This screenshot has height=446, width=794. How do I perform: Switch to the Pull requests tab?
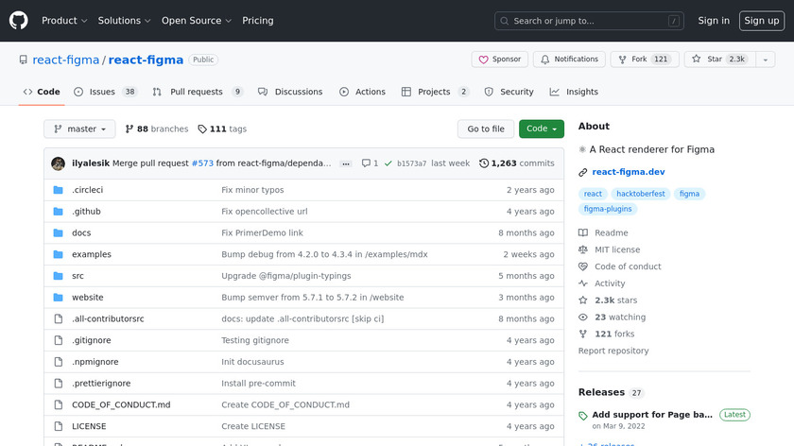[x=198, y=92]
